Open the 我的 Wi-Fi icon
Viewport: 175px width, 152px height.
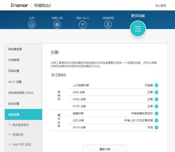click(83, 25)
